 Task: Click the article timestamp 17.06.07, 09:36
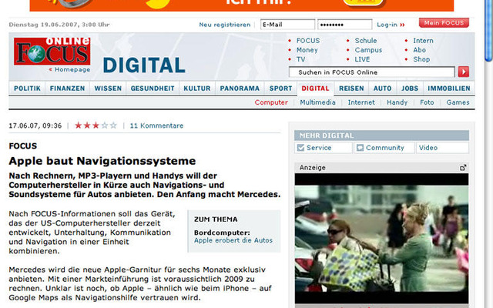click(x=35, y=126)
